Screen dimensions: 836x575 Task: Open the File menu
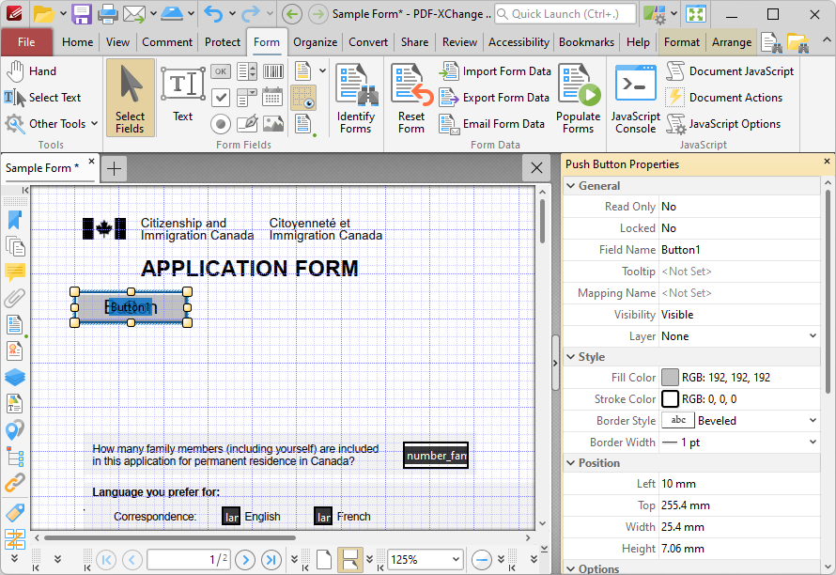26,42
